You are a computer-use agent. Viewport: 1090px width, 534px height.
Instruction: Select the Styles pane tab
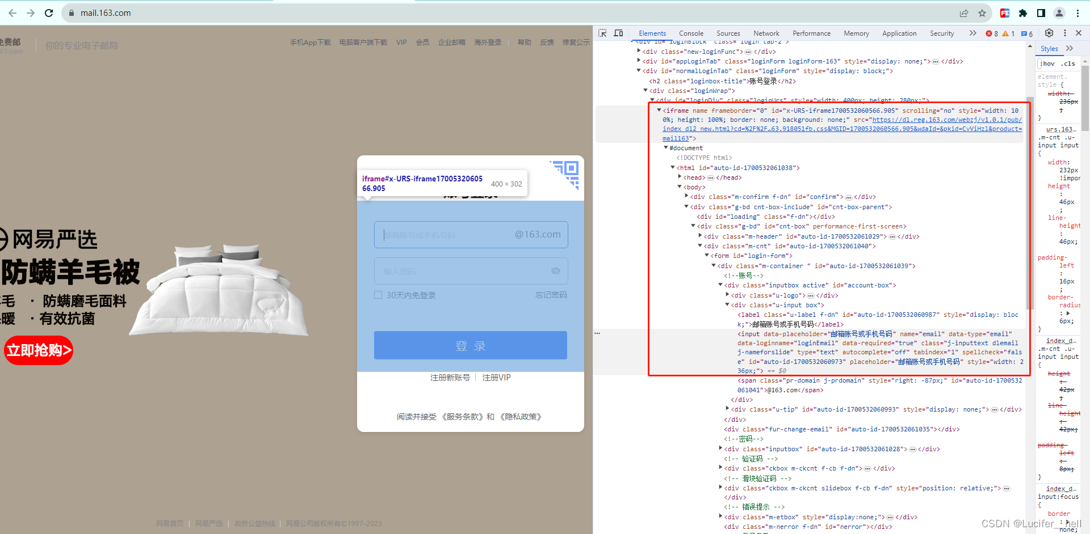click(1049, 49)
